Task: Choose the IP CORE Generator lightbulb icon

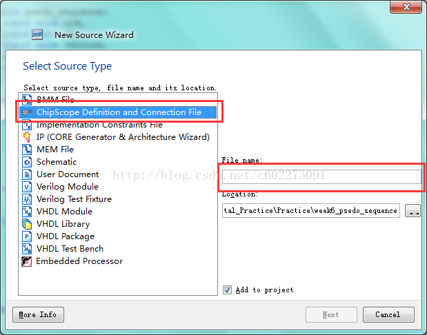Action: (x=27, y=137)
